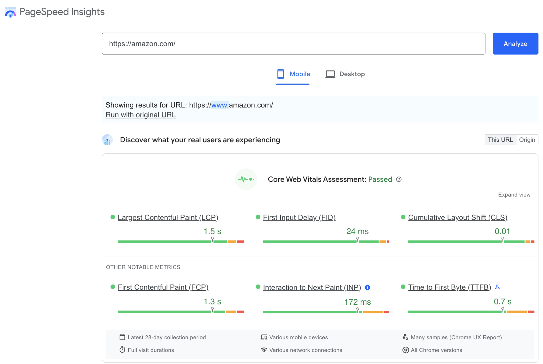Select the Origin toggle
The height and width of the screenshot is (364, 543).
527,140
